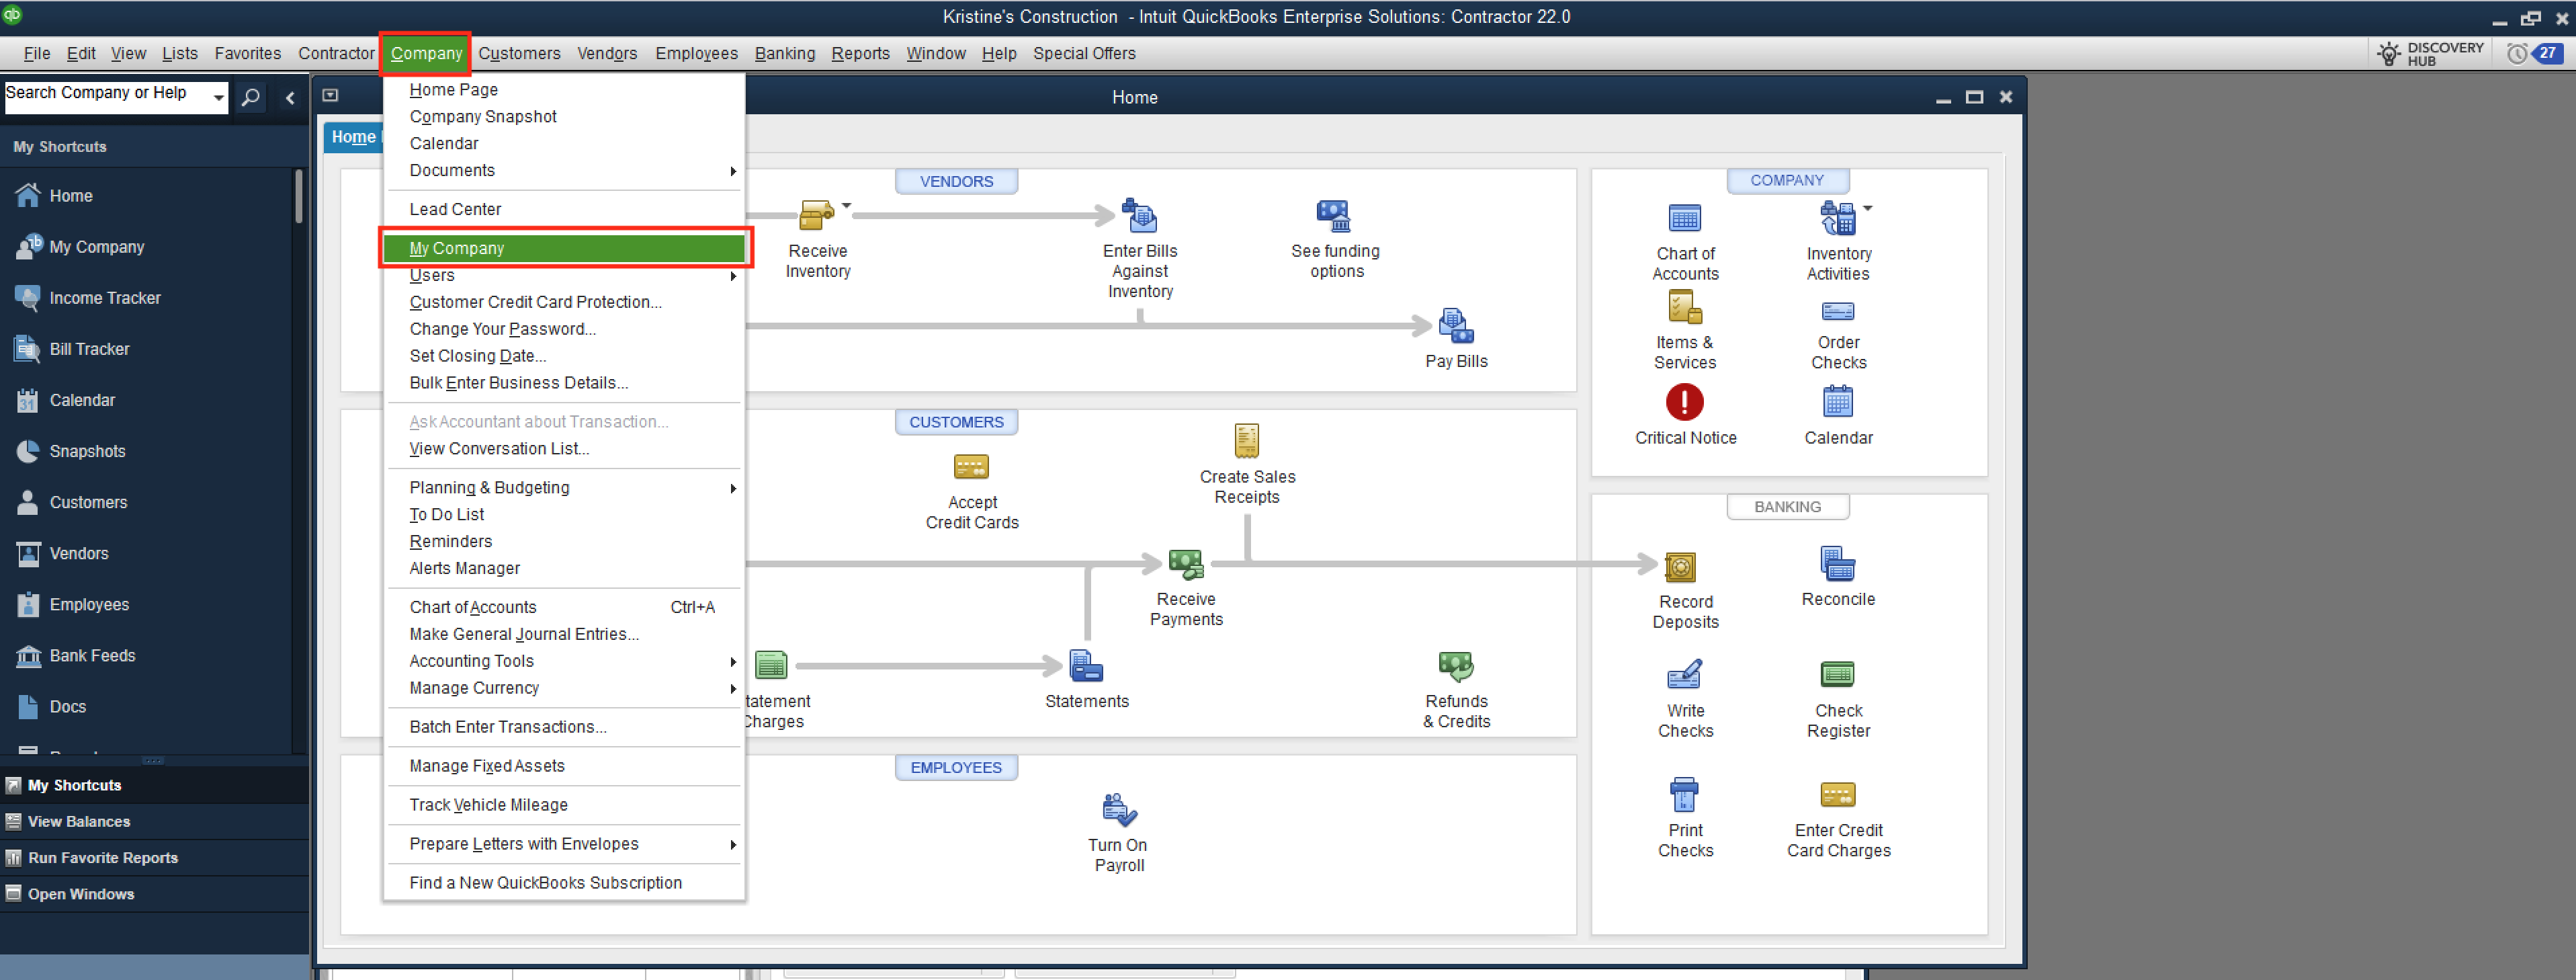2576x980 pixels.
Task: Open the Reports menu in the menu bar
Action: click(x=860, y=54)
